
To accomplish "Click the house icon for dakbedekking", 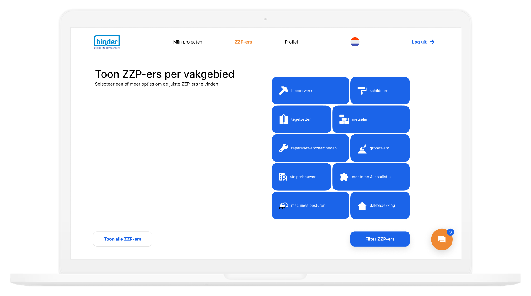I will click(x=362, y=206).
